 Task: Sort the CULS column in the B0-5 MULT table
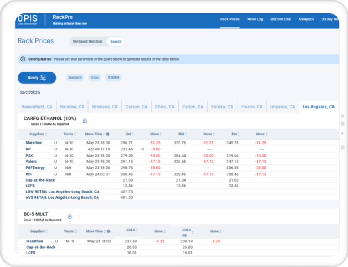[133, 230]
